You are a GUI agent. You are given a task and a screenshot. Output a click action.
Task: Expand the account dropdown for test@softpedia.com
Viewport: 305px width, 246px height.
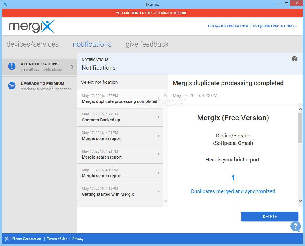tap(296, 26)
